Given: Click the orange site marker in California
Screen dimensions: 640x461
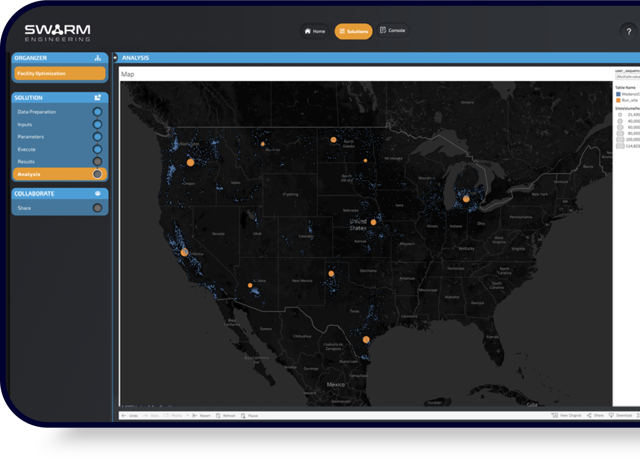Looking at the screenshot, I should pyautogui.click(x=185, y=252).
